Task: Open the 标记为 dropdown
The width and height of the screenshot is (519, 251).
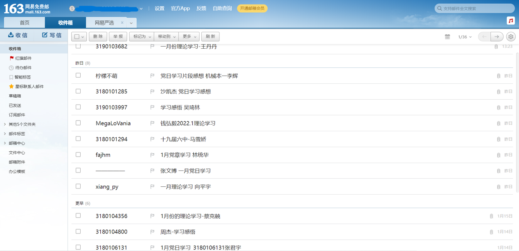Action: pos(142,37)
